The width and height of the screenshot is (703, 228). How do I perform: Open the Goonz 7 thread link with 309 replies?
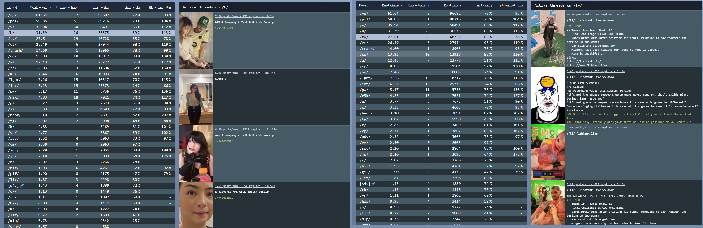coord(245,73)
